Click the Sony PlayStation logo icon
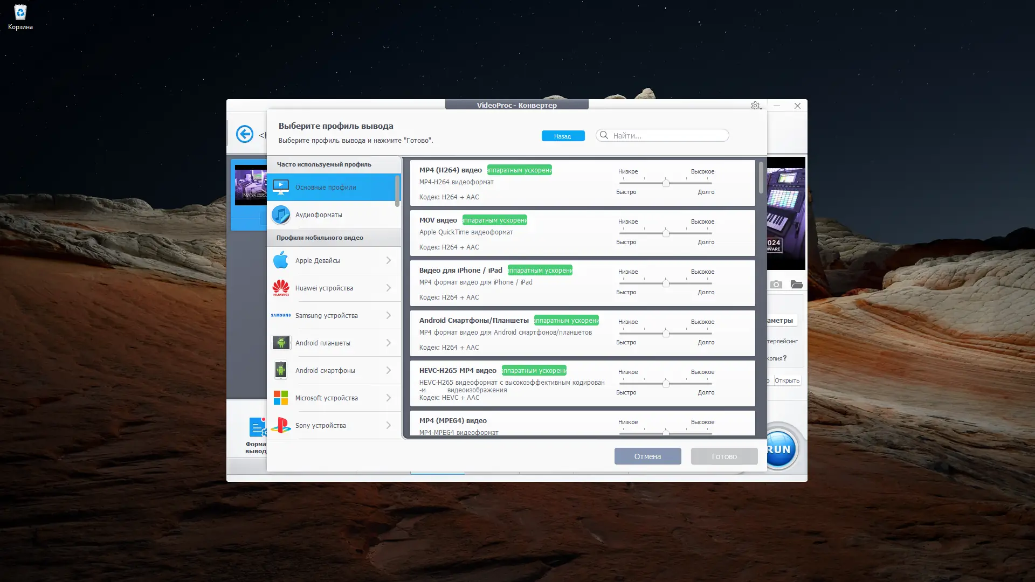 pos(281,425)
